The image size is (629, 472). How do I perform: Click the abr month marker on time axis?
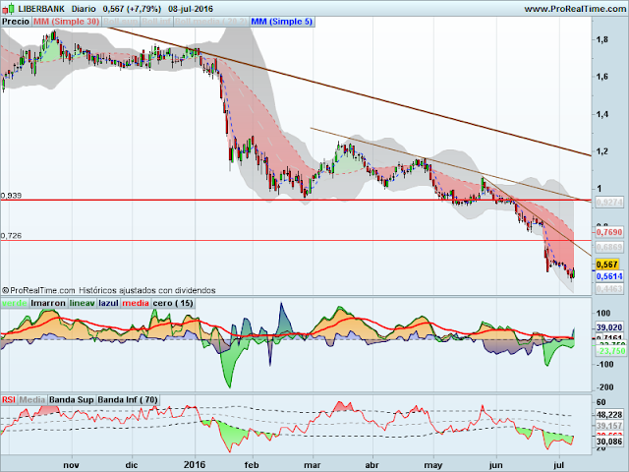click(372, 465)
